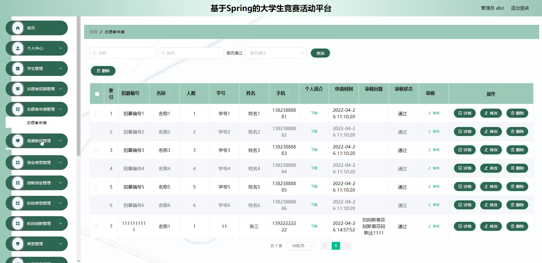Click 删除 for row 姓名5
Viewport: 542px width, 263px height.
pos(517,187)
